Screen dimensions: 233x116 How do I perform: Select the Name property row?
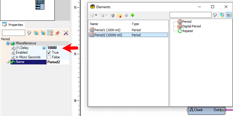tap(28, 62)
